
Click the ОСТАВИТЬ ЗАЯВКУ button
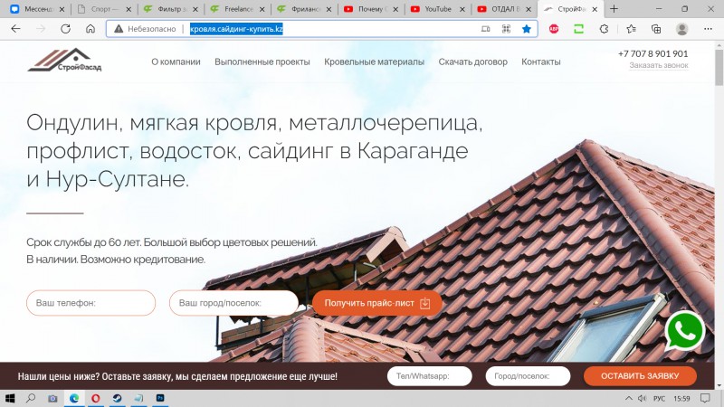(640, 376)
